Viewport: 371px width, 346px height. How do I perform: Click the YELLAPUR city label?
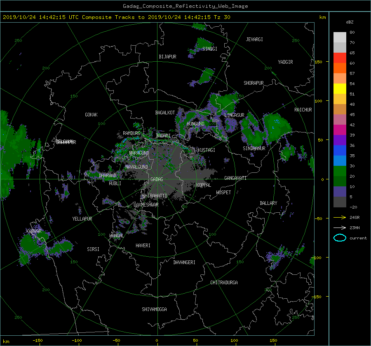pos(82,219)
